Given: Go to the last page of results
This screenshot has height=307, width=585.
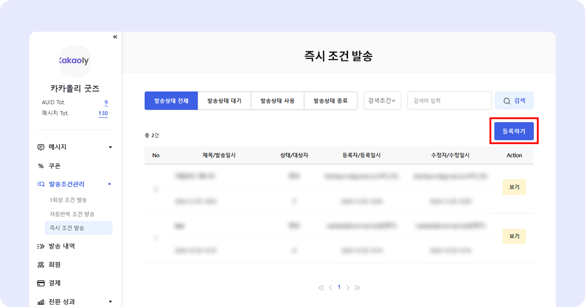Looking at the screenshot, I should pyautogui.click(x=357, y=288).
